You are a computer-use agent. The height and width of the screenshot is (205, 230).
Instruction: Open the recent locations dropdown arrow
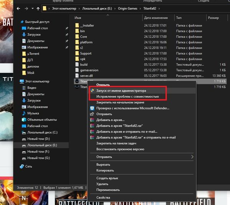(33, 8)
